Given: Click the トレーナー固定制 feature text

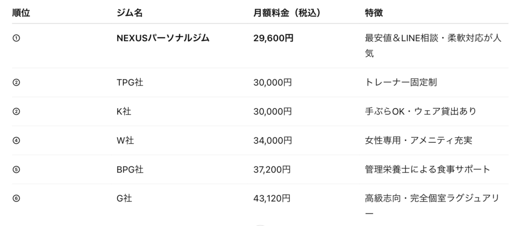Looking at the screenshot, I should click(401, 82).
